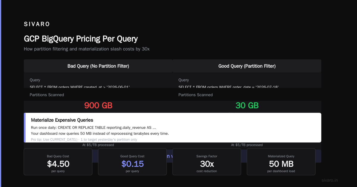The image size is (357, 187).
Task: Click the Bad Query SELECT statement text
Action: point(80,87)
